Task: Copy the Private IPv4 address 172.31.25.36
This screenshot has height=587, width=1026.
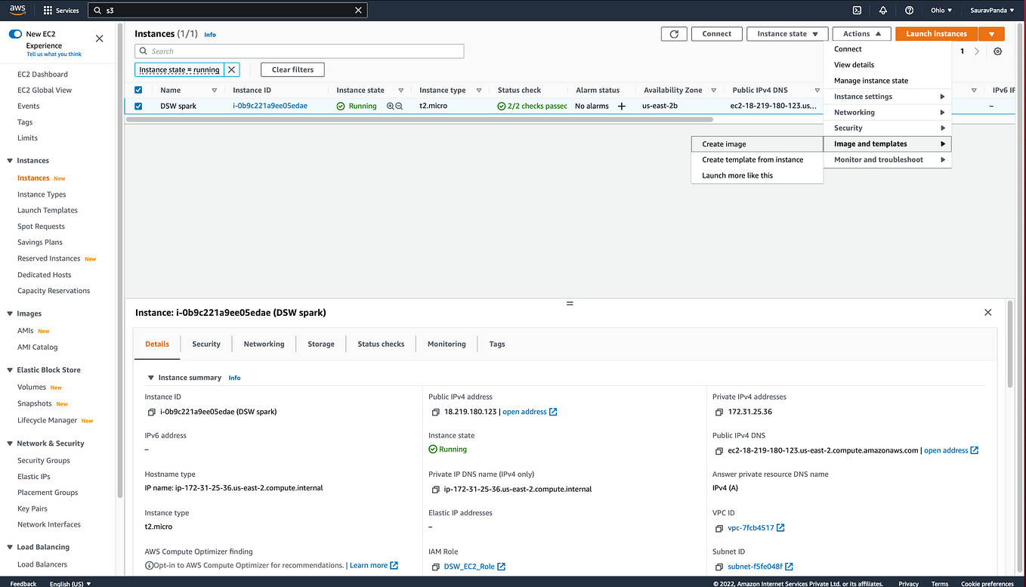Action: [x=720, y=412]
